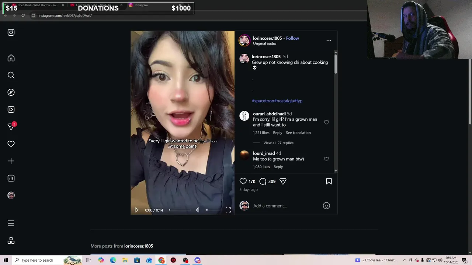Close the Cheb Bilal browser tab

click(x=63, y=5)
